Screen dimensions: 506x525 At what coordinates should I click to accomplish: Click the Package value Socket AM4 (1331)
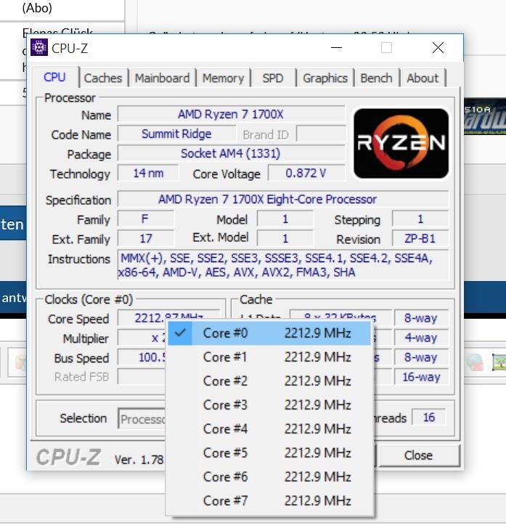[231, 153]
